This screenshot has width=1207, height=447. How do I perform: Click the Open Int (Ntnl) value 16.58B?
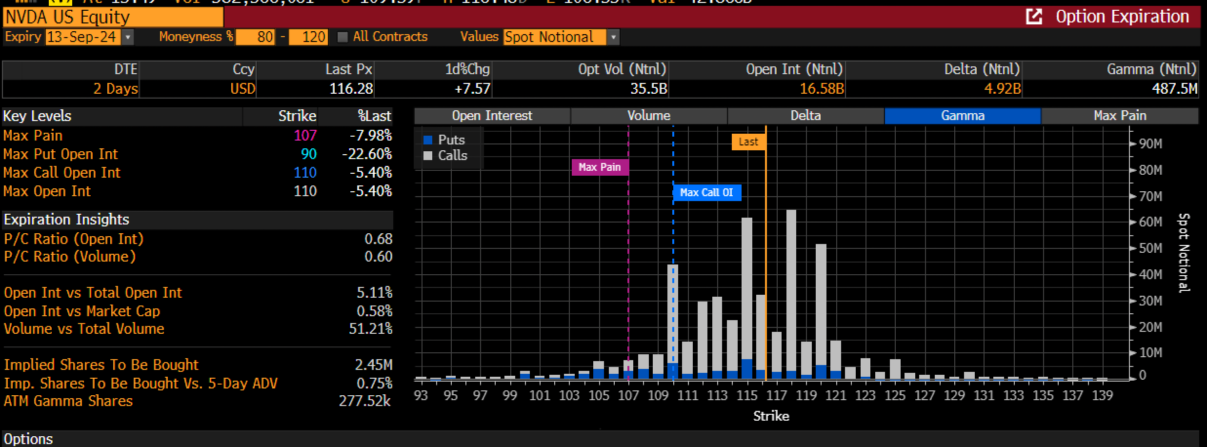coord(822,89)
